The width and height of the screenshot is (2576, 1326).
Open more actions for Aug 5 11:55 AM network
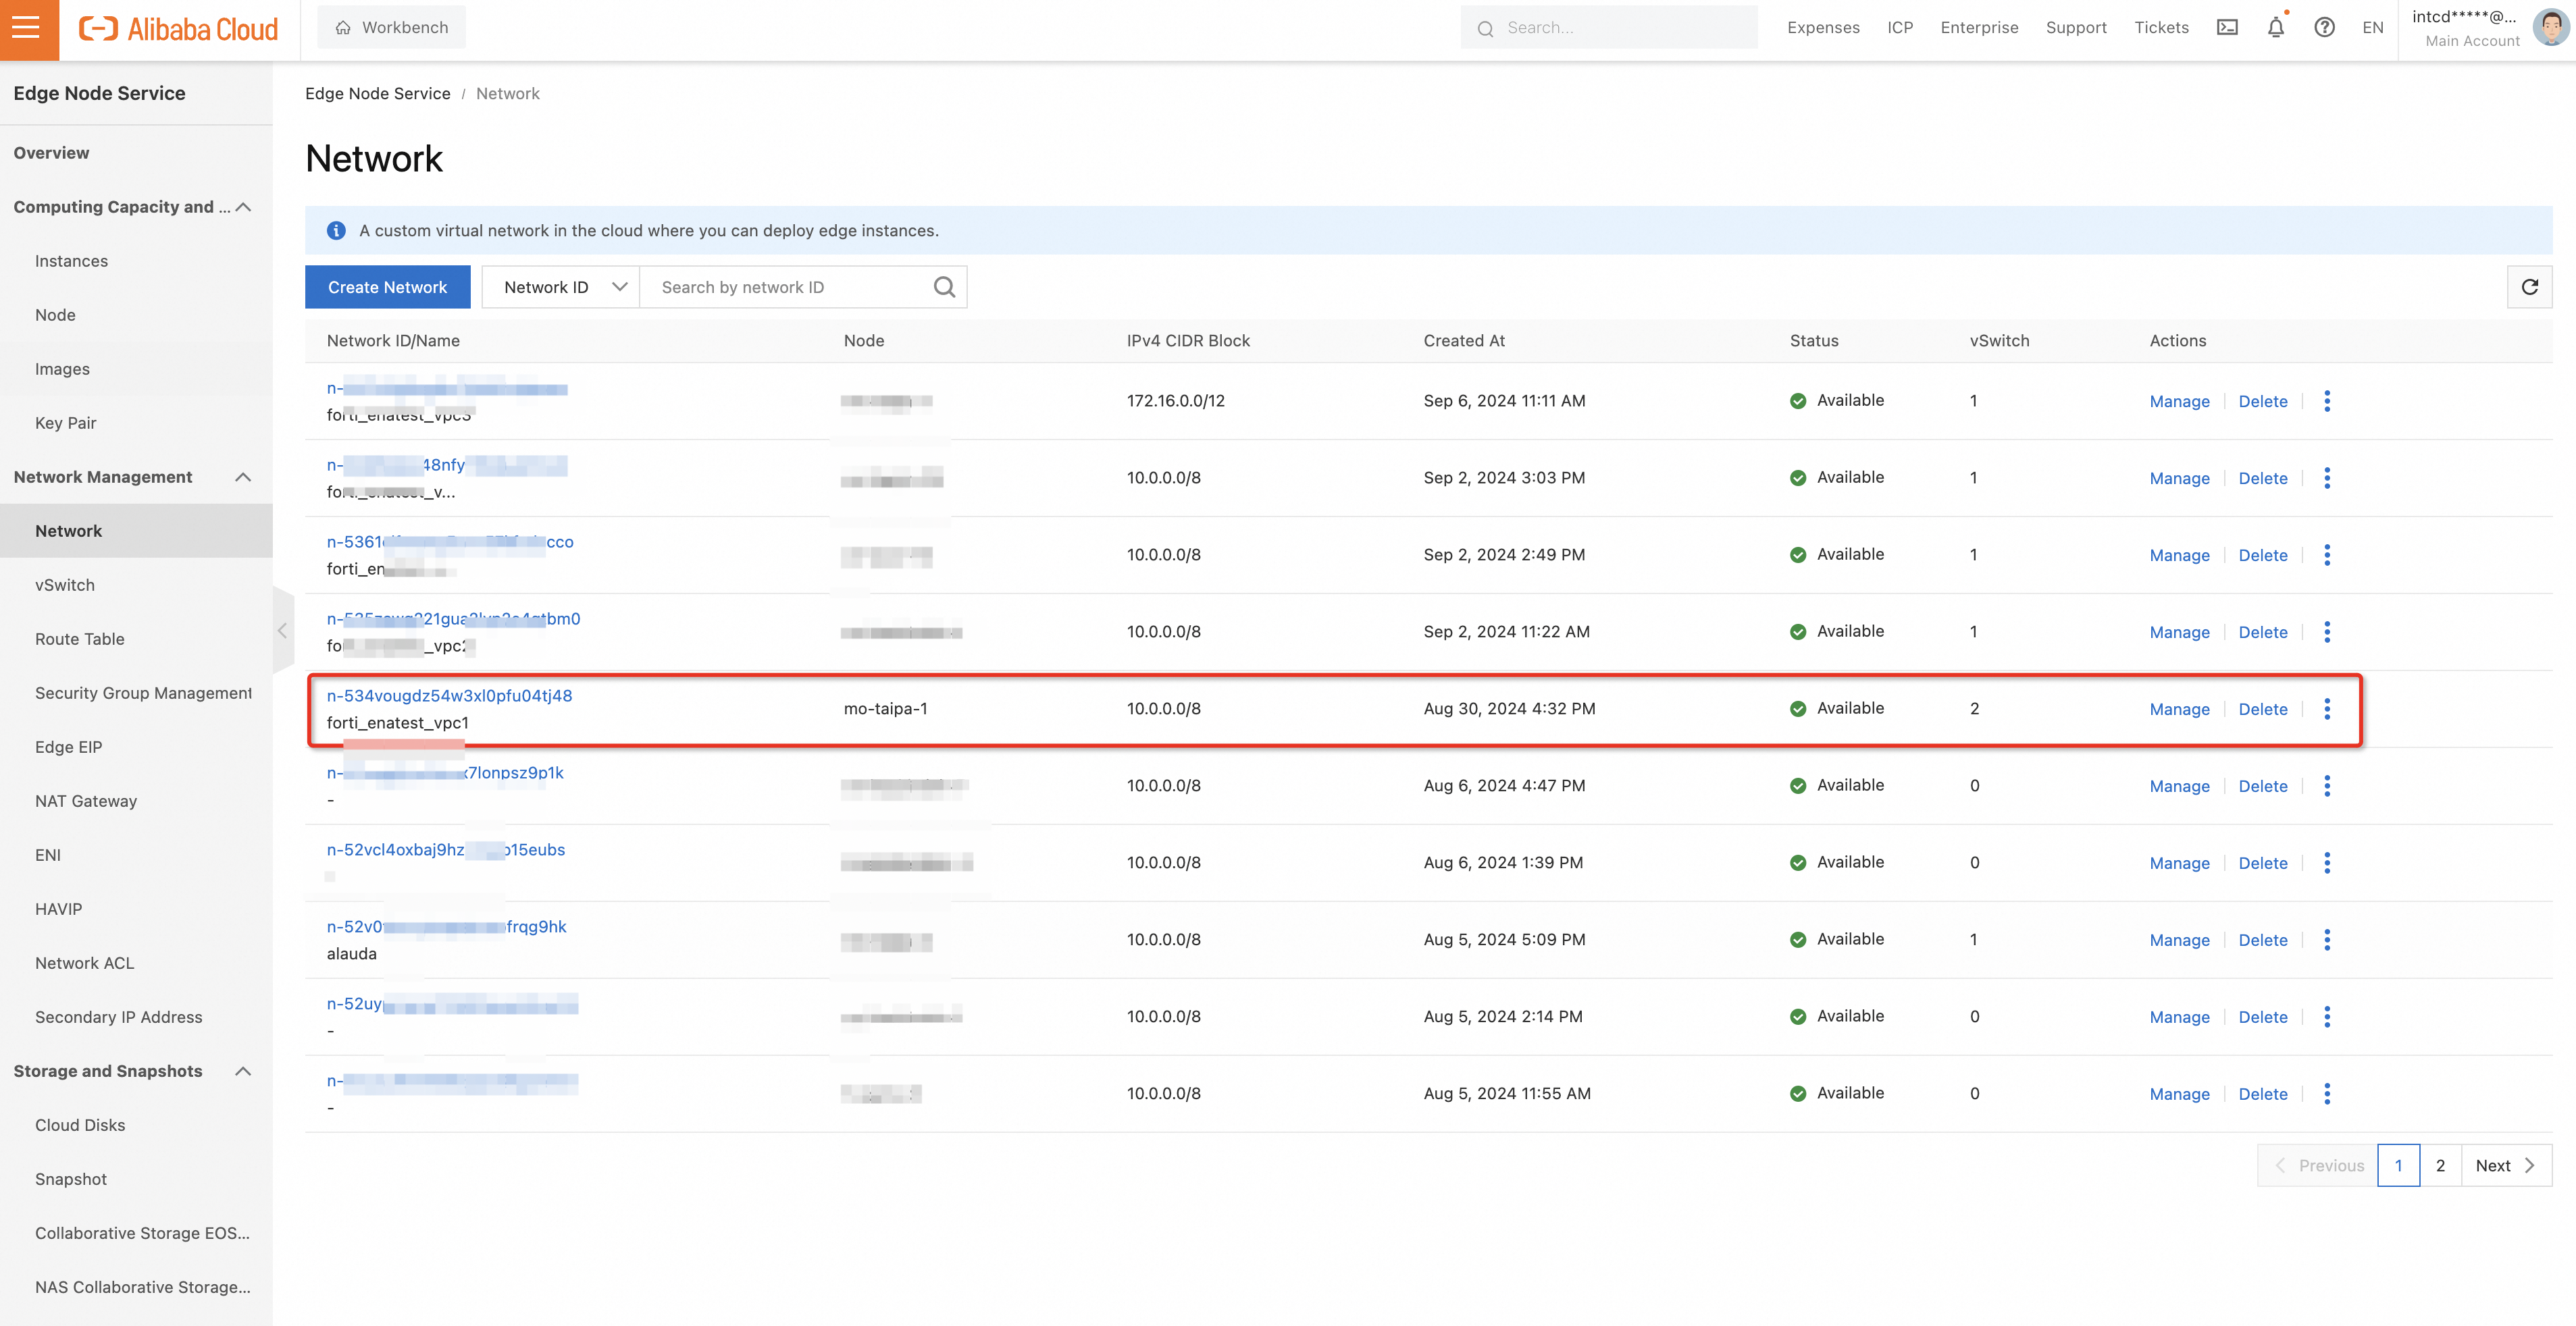click(x=2327, y=1094)
